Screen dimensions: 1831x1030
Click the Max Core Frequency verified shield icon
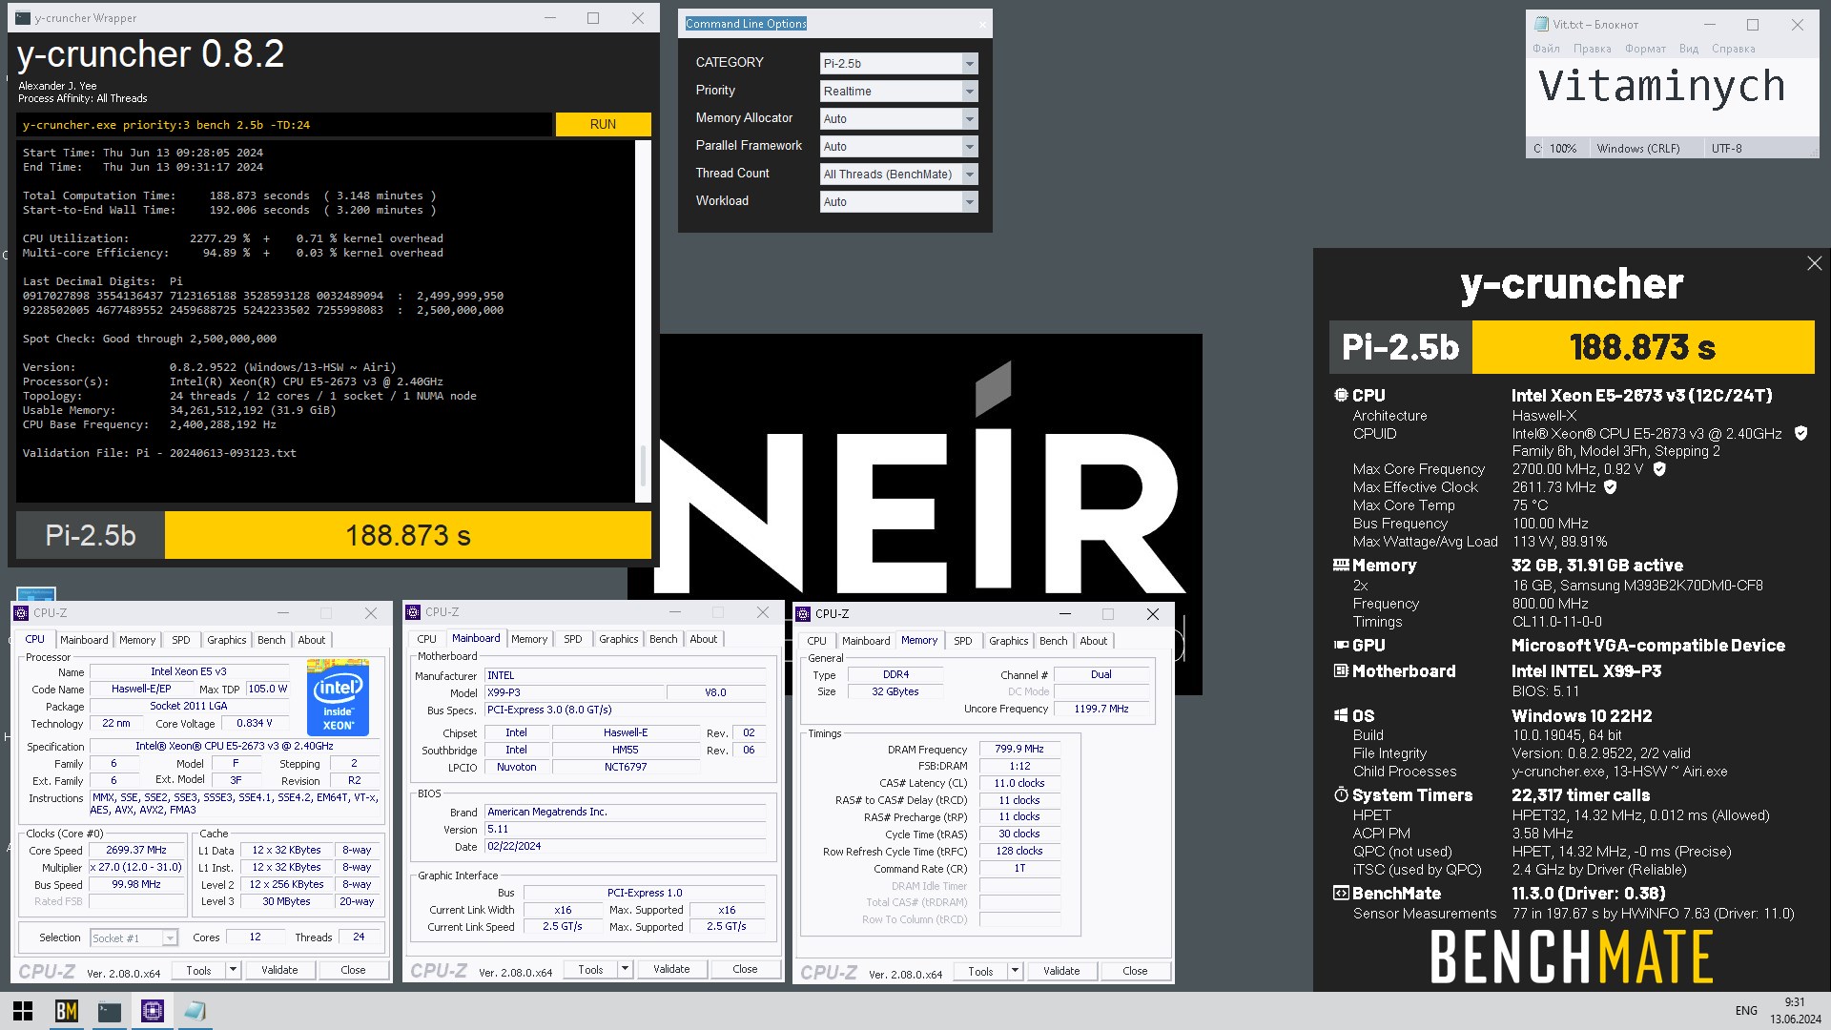[x=1659, y=469]
